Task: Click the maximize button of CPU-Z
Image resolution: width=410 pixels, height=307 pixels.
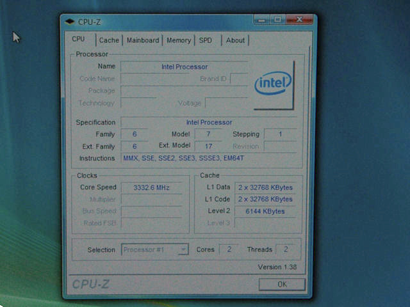Action: point(277,20)
